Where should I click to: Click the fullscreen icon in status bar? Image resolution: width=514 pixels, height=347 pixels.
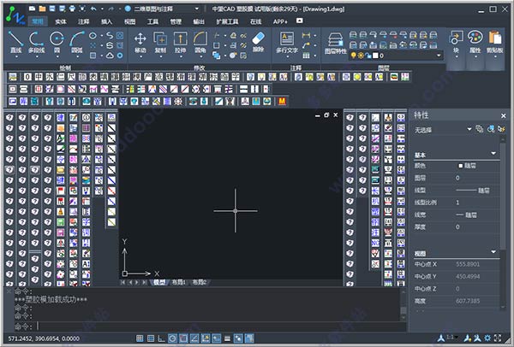(x=498, y=338)
